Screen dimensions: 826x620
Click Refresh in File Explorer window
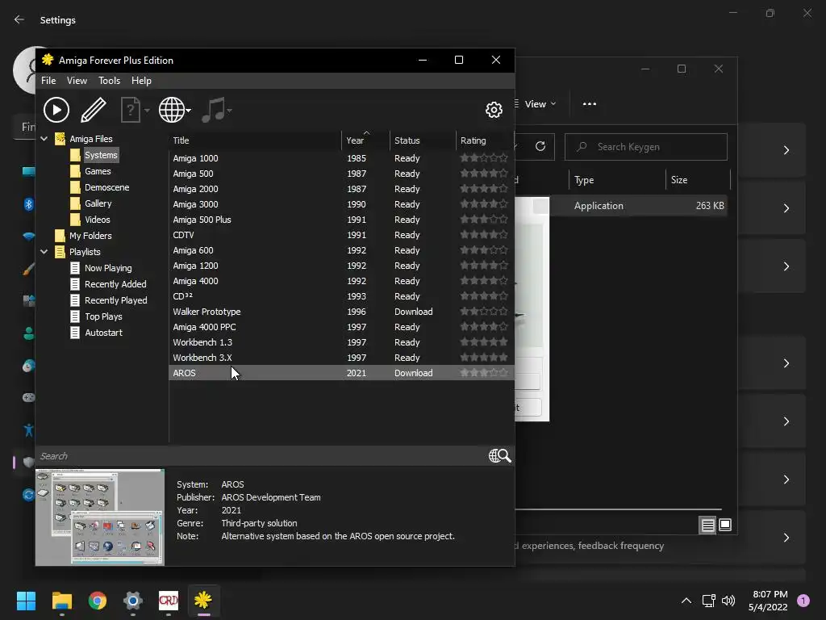coord(540,147)
